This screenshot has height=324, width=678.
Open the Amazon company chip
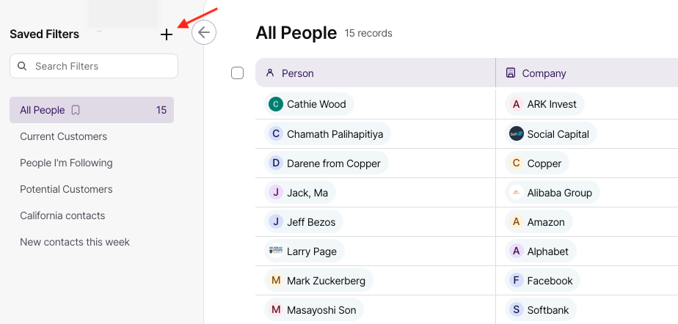click(539, 222)
